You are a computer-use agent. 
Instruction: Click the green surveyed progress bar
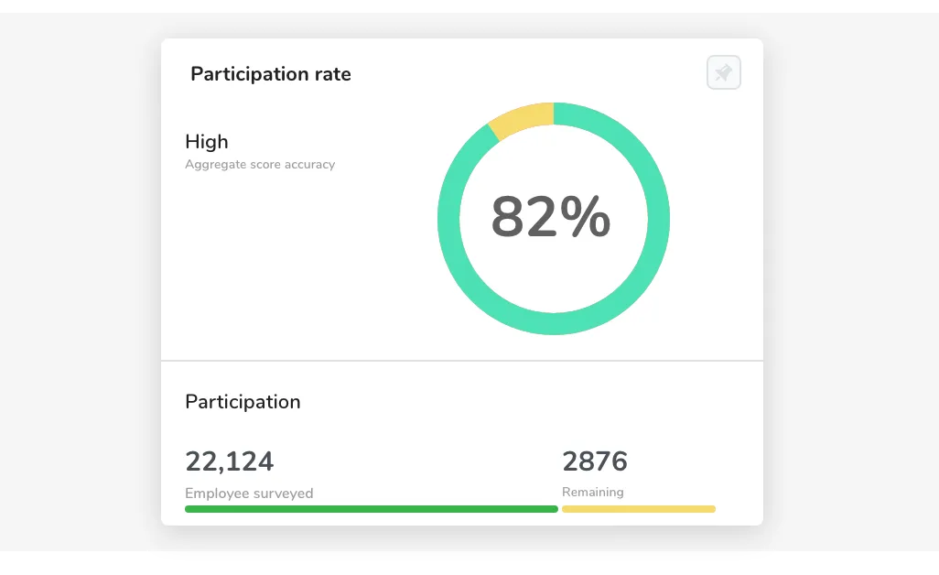372,509
